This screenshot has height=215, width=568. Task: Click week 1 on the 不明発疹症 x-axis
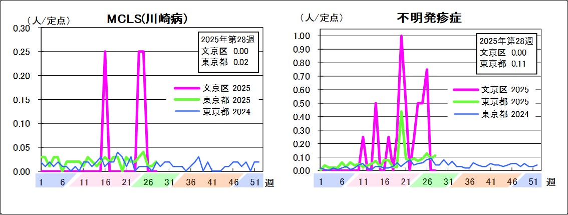click(320, 182)
